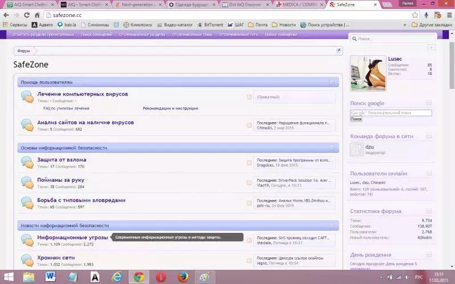Dismiss the sidebar with the small x button

point(431,47)
